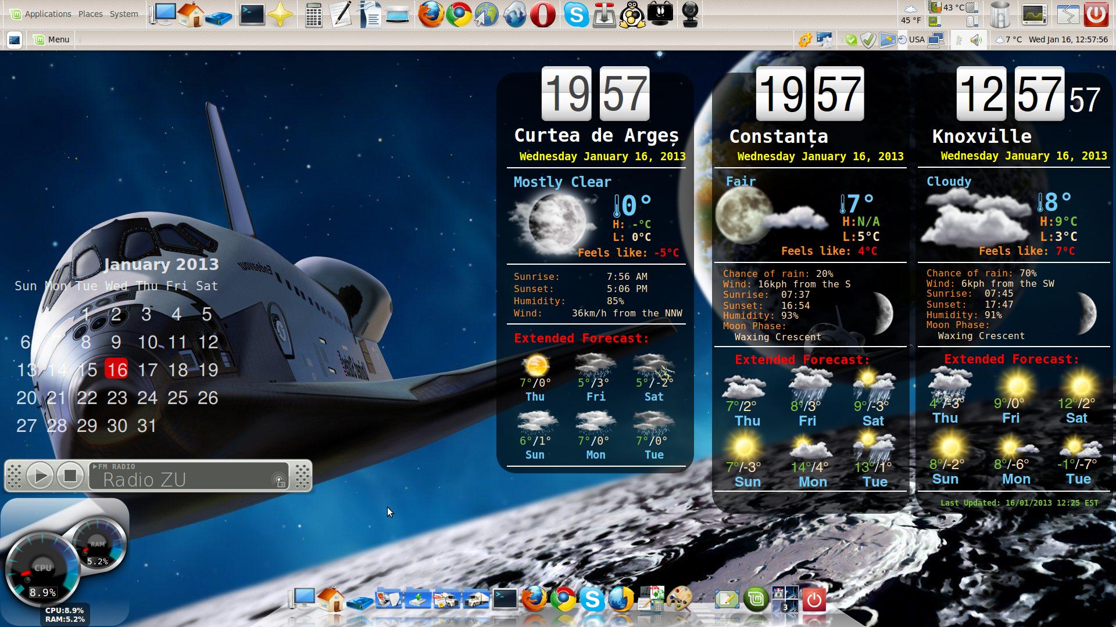The image size is (1116, 627).
Task: Launch the scanner application
Action: 398,15
